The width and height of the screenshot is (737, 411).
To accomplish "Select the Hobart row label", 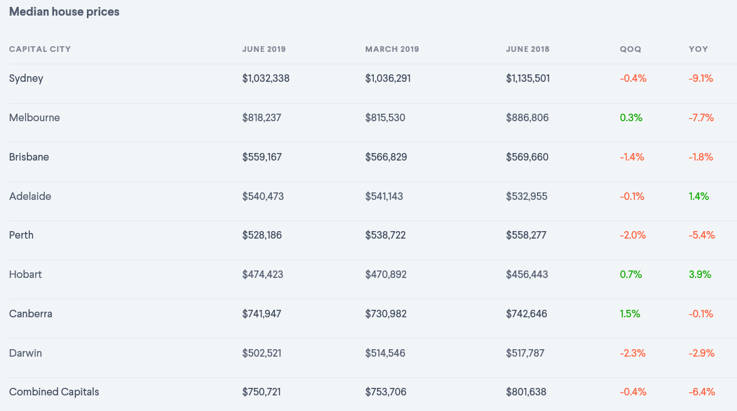I will (x=26, y=275).
